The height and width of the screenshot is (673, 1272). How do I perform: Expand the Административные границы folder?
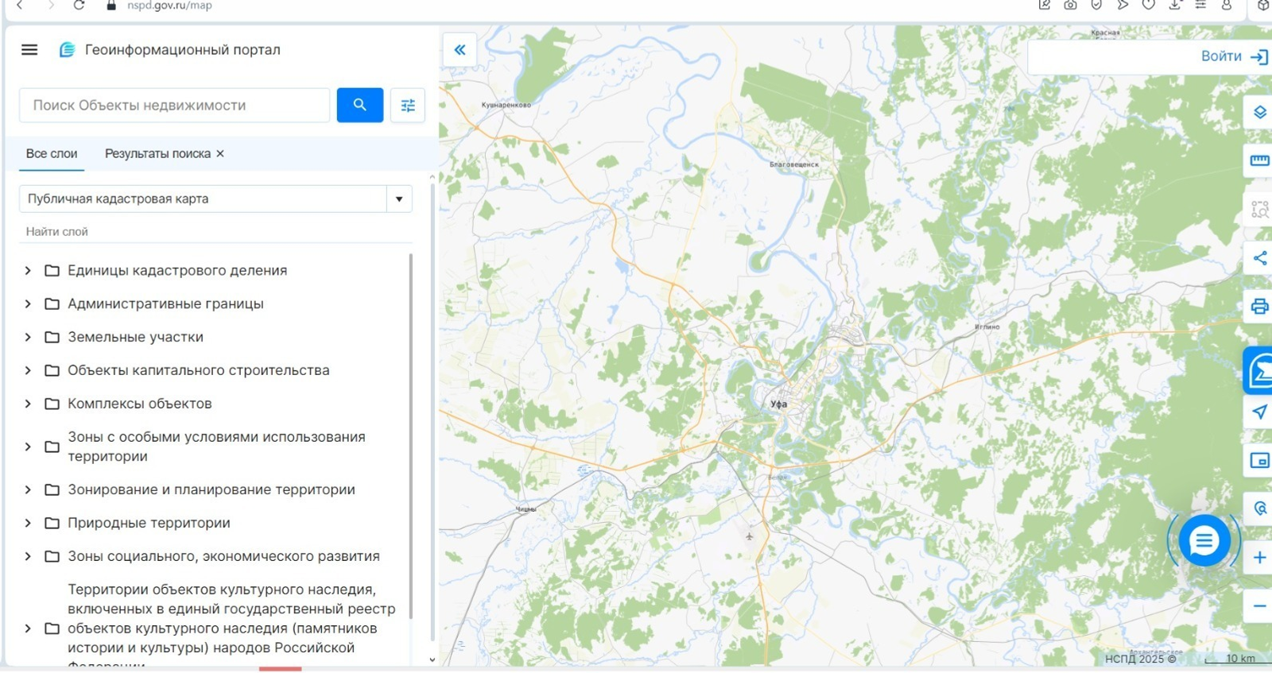[28, 304]
